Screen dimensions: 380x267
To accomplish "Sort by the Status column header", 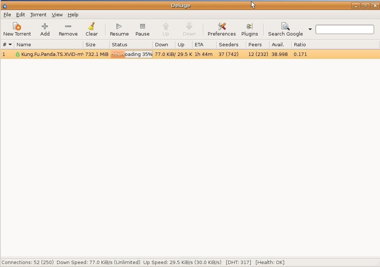I will coord(131,44).
